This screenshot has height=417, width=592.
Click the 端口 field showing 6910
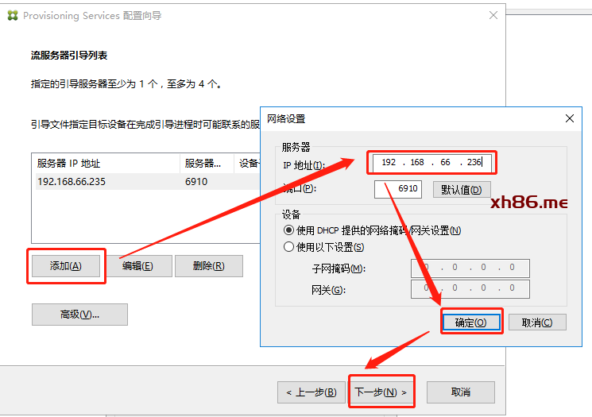[x=398, y=189]
